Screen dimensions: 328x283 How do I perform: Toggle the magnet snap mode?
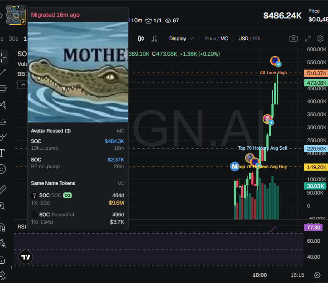[2, 228]
